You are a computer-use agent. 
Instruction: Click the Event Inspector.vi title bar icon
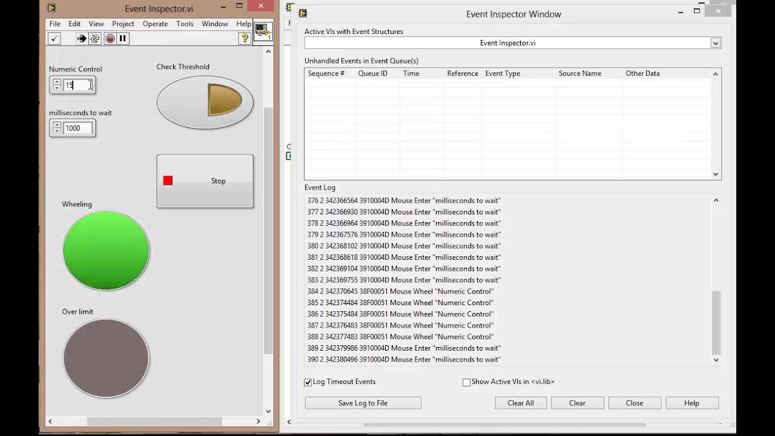[x=51, y=8]
